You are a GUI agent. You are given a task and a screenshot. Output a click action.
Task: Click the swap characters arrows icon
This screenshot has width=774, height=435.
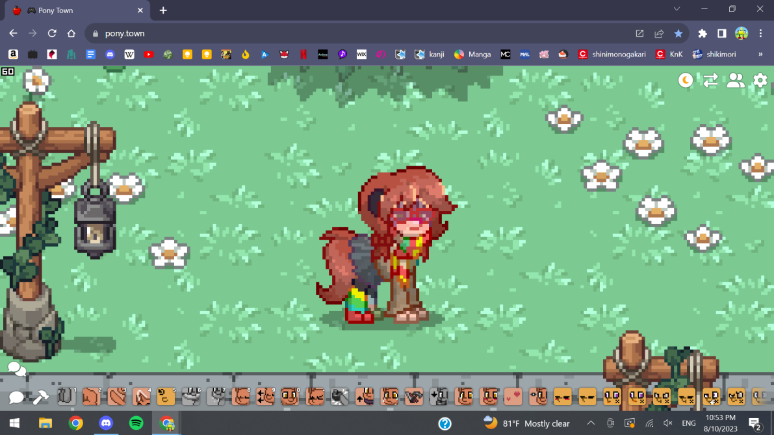(710, 81)
